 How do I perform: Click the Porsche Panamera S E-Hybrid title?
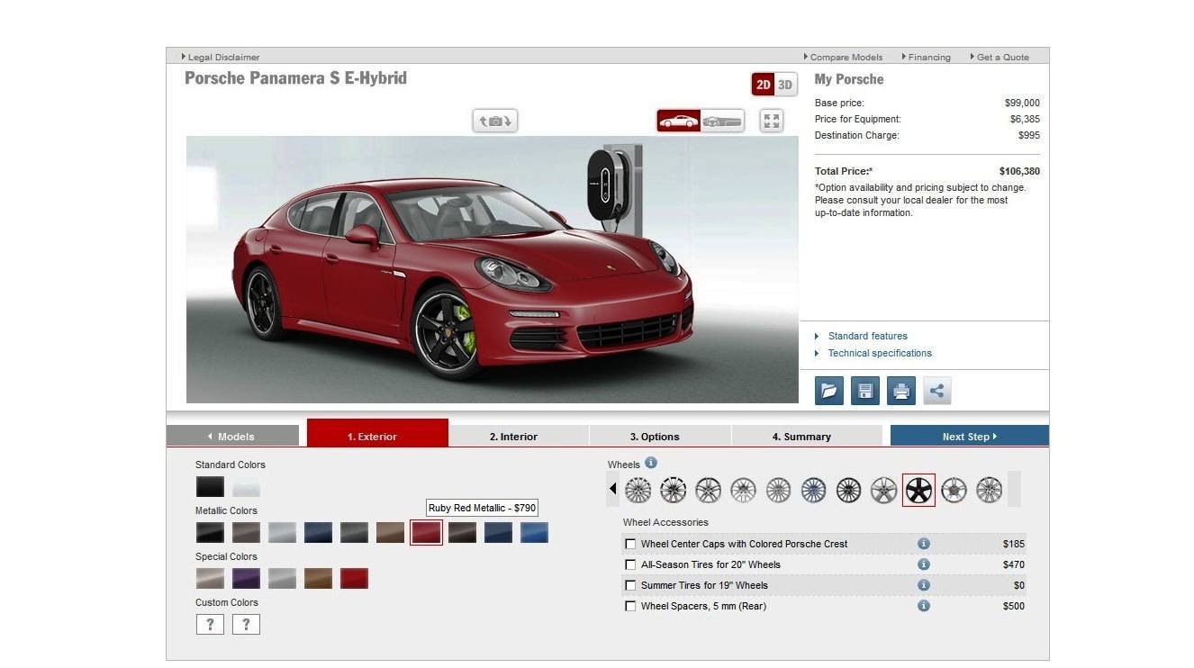(x=295, y=78)
